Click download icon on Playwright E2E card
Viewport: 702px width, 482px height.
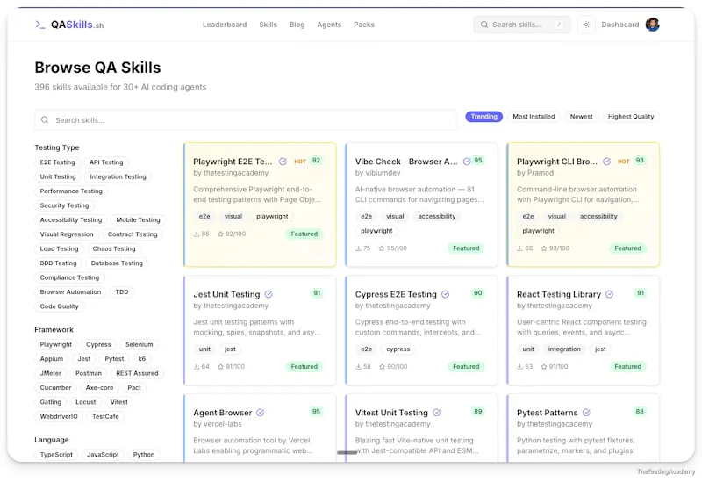coord(196,234)
